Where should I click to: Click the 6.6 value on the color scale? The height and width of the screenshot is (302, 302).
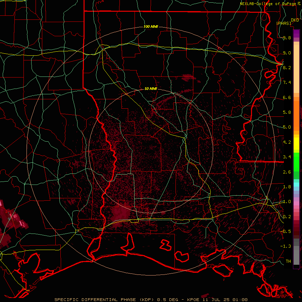(287, 97)
